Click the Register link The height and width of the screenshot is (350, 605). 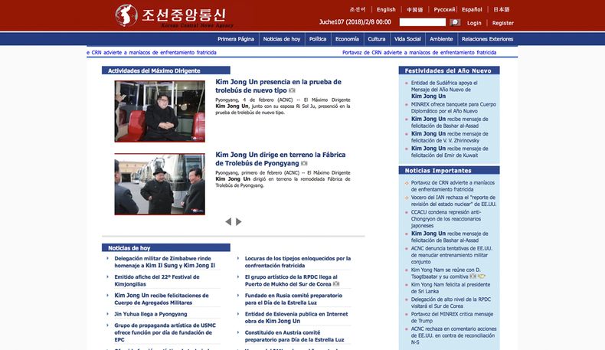click(x=503, y=23)
